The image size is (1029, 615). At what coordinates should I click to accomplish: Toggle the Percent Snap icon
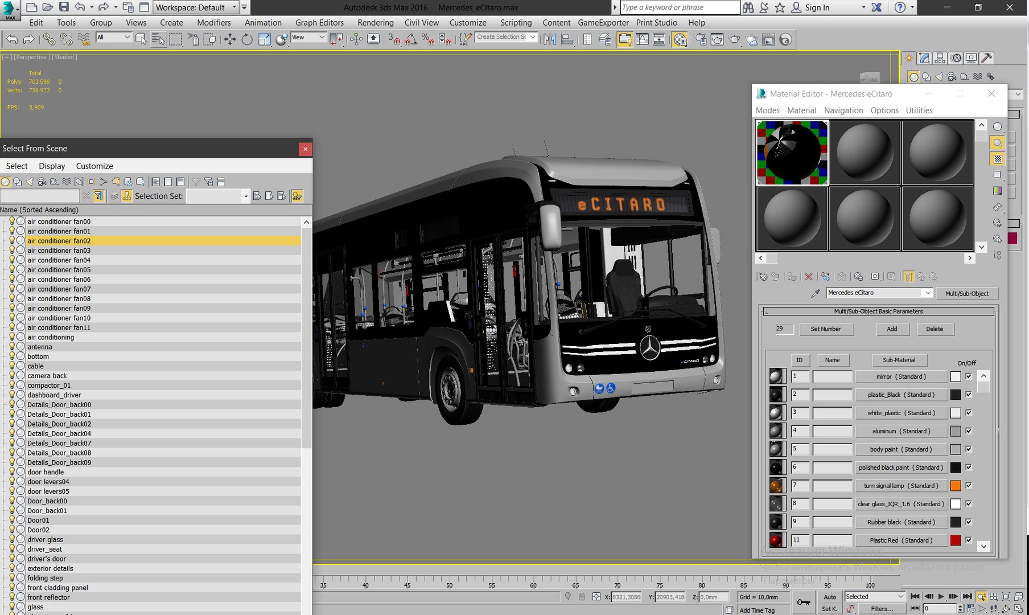(x=428, y=39)
